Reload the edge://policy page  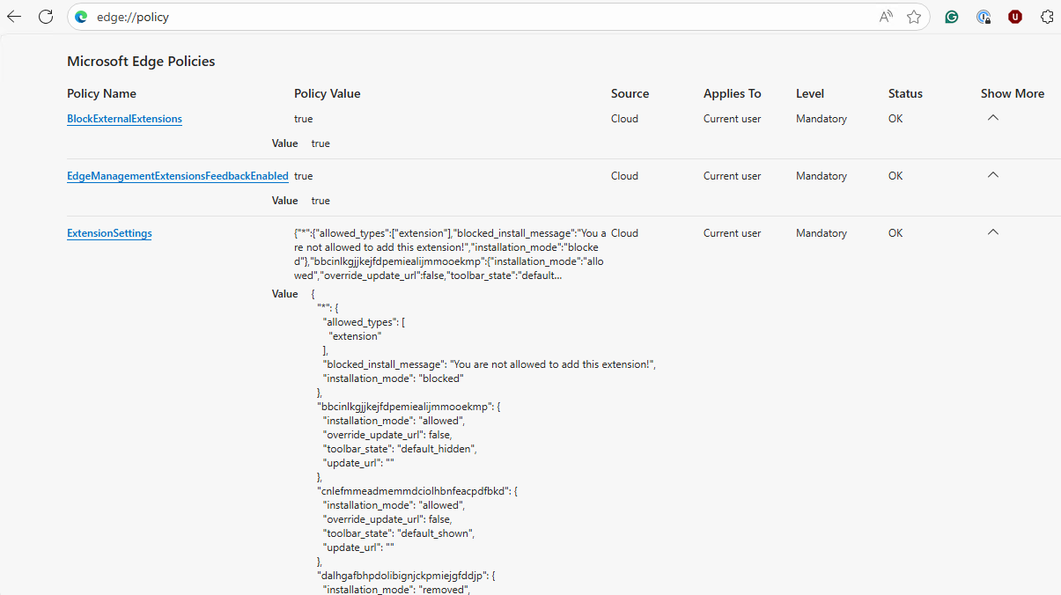46,17
